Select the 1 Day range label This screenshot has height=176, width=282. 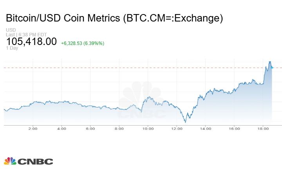click(12, 48)
